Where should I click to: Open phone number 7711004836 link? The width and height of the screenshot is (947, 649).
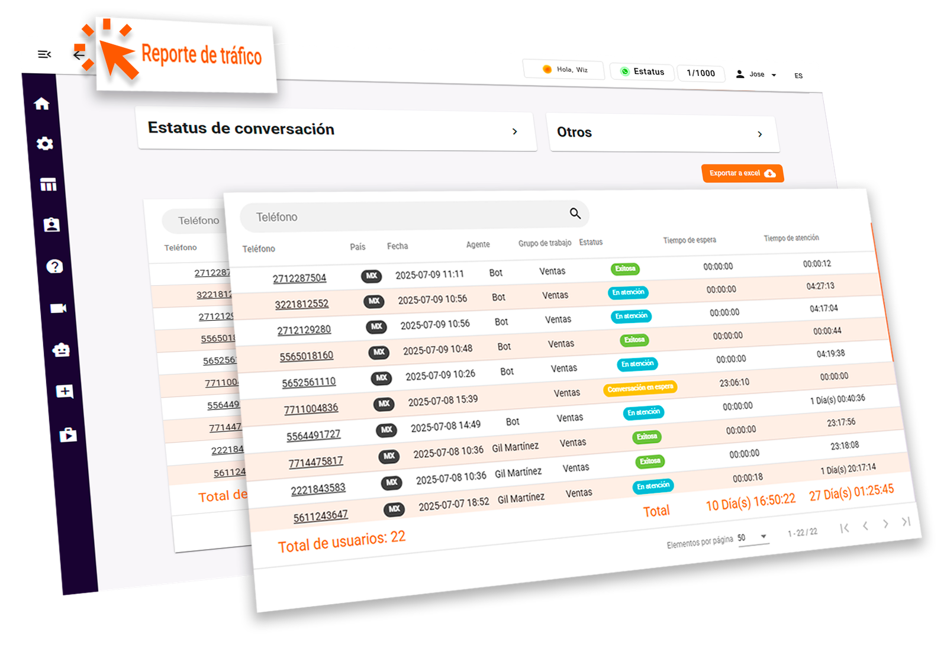coord(311,409)
